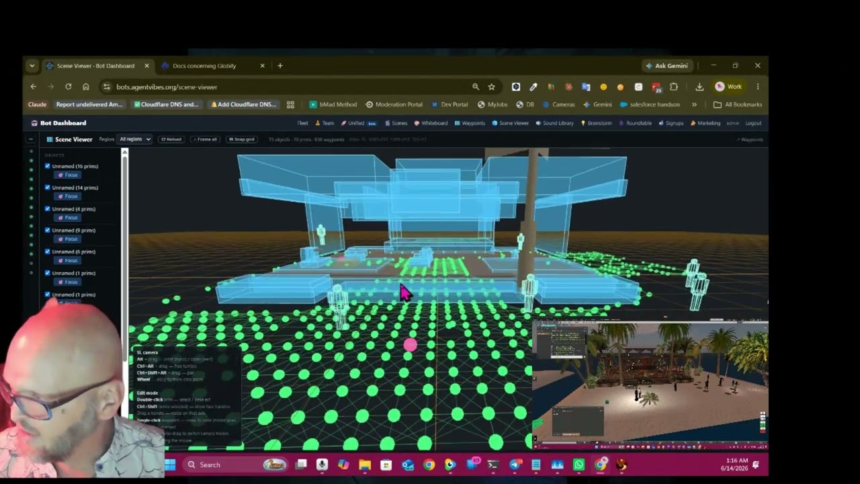This screenshot has height=484, width=860.
Task: Focus on Unnamed (8 prims) object
Action: [x=68, y=260]
